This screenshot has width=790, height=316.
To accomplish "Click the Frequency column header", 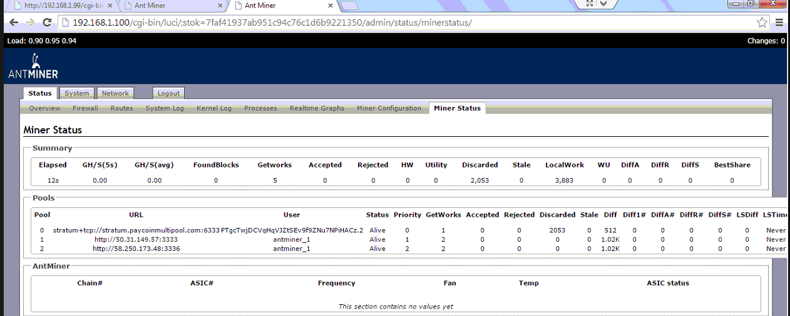I will click(x=337, y=283).
